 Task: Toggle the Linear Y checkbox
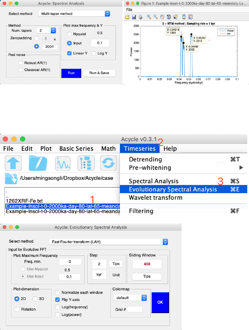pos(69,53)
